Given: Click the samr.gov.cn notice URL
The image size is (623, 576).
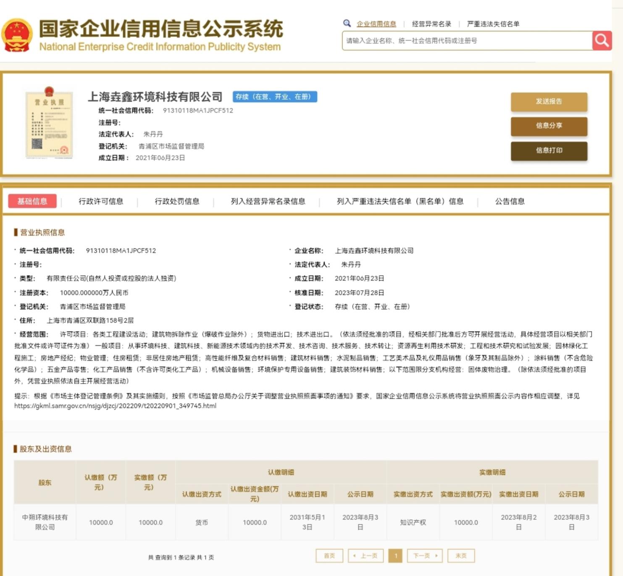Looking at the screenshot, I should click(115, 406).
